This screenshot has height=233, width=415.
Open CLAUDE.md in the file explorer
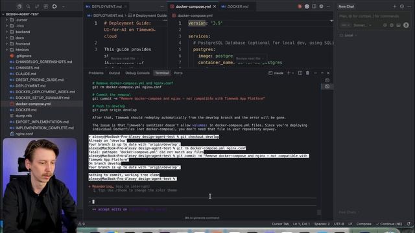click(x=26, y=74)
